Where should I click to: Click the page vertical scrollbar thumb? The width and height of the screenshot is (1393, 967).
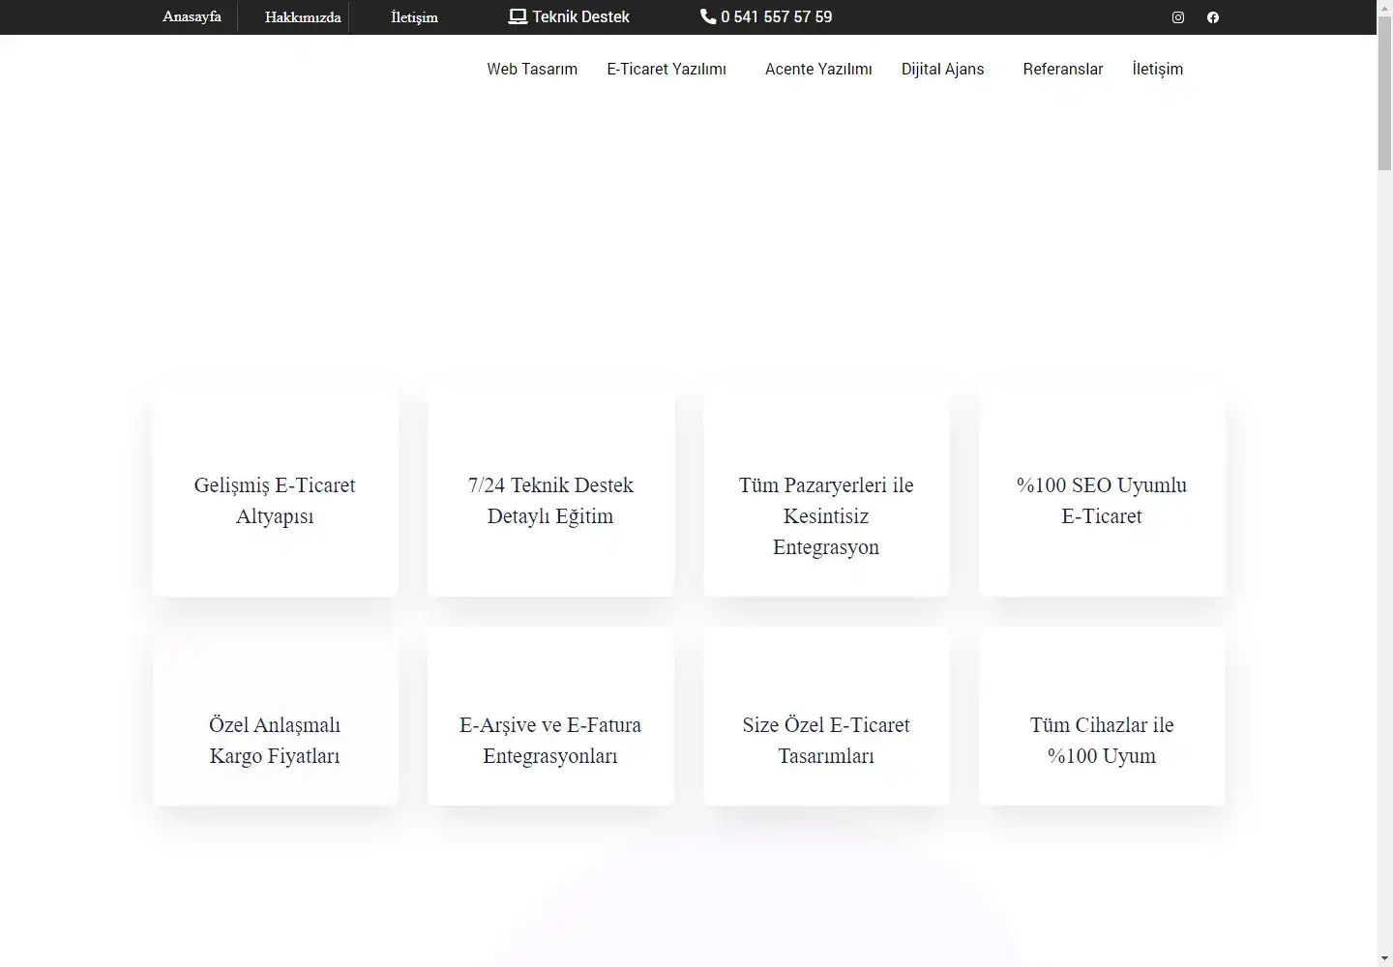(1384, 94)
